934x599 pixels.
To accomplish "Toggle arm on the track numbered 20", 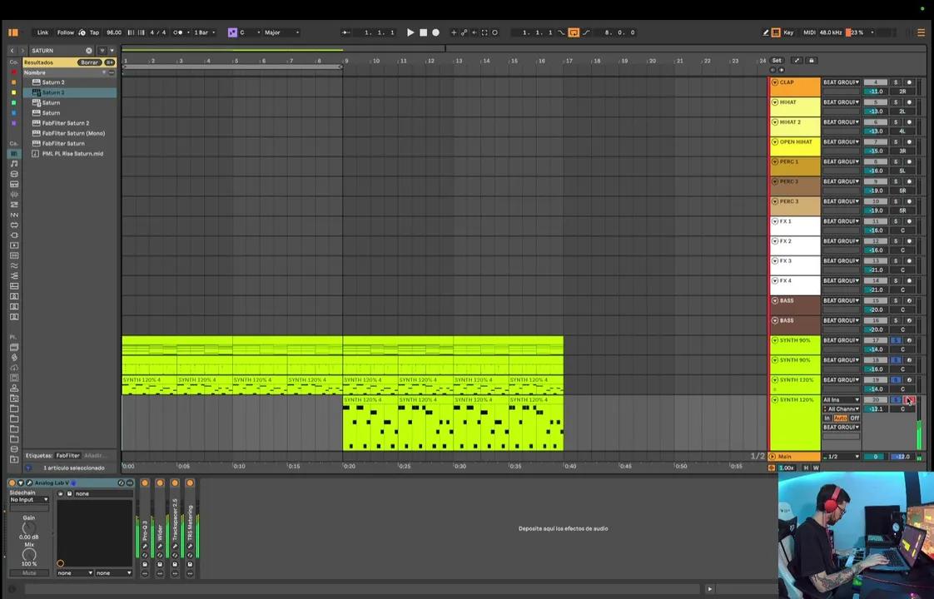I will [909, 400].
